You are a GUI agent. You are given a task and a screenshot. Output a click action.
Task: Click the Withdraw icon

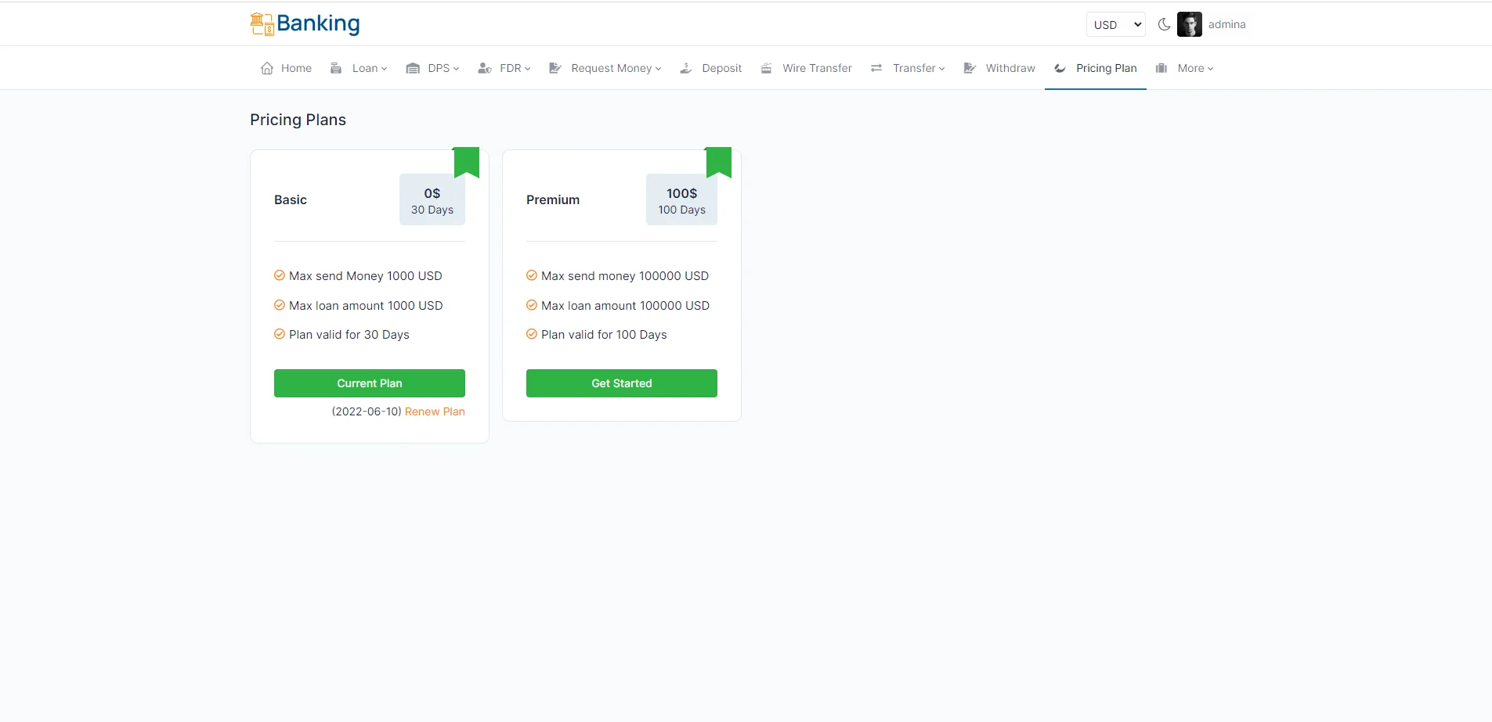(970, 68)
